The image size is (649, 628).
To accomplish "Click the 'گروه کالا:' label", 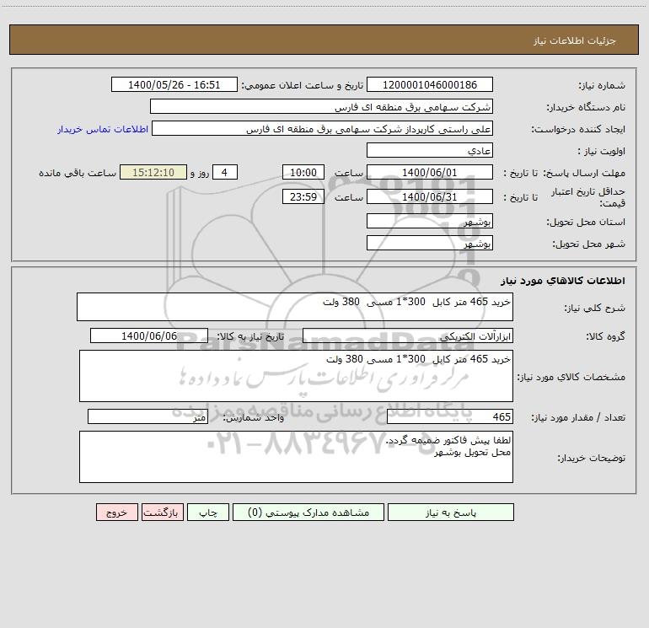I will pyautogui.click(x=605, y=336).
